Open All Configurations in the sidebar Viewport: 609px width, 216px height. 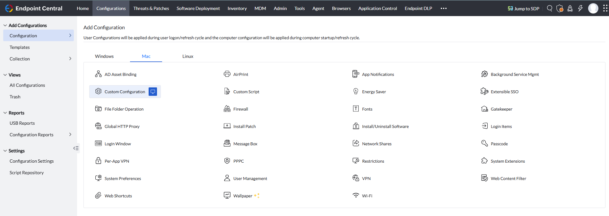27,85
